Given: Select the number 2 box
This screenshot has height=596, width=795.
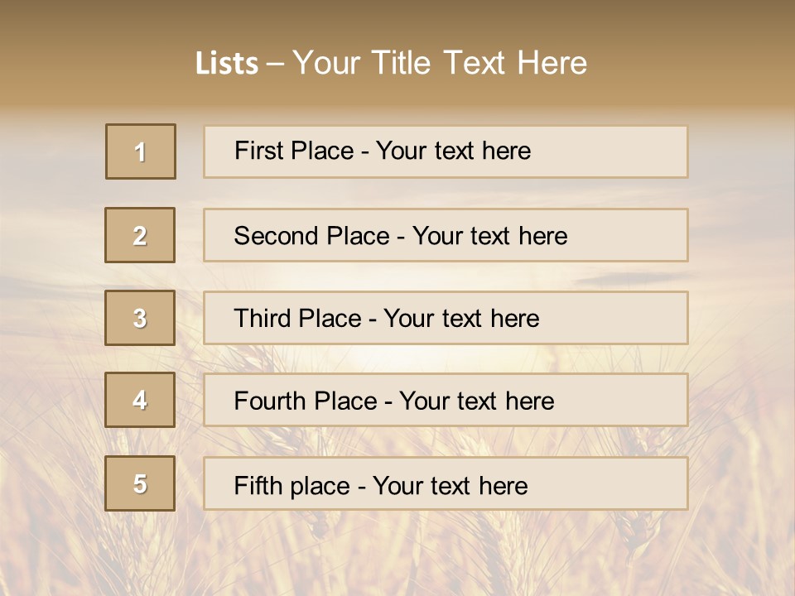Looking at the screenshot, I should pyautogui.click(x=140, y=235).
